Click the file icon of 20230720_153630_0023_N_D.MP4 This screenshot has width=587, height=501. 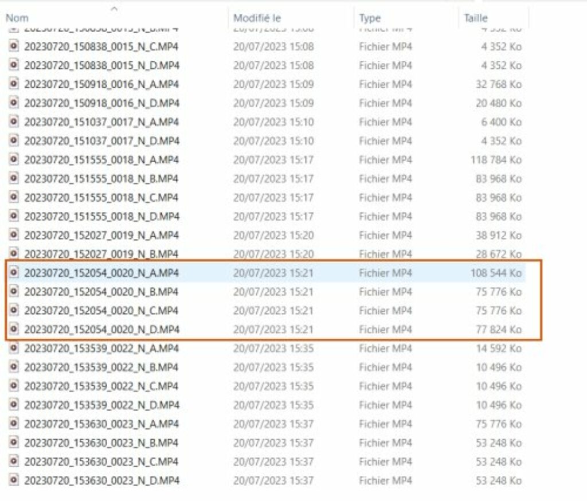[x=15, y=480]
